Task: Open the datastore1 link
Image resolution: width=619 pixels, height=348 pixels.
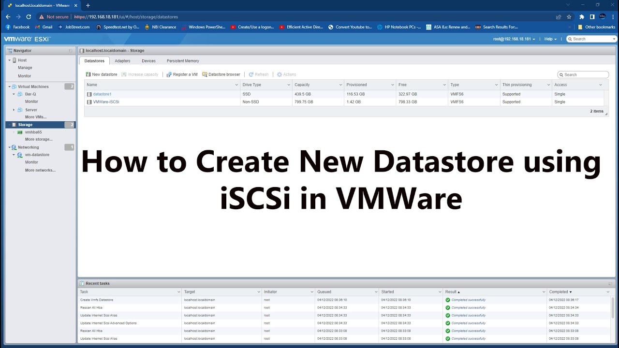Action: 102,94
